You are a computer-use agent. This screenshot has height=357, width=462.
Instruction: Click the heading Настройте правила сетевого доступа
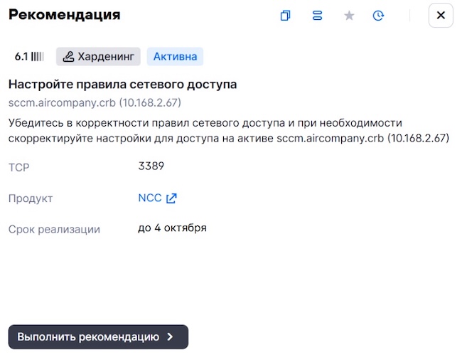122,85
